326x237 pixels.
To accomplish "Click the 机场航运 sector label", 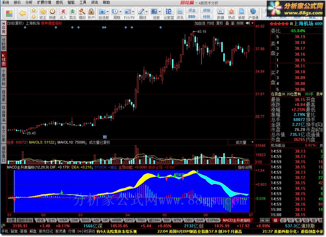I will (x=278, y=146).
